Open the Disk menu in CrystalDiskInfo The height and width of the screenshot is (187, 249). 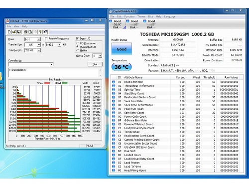coord(150,16)
